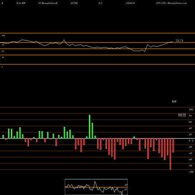
Task: Click the RSI axis label 50
Action: [3, 51]
